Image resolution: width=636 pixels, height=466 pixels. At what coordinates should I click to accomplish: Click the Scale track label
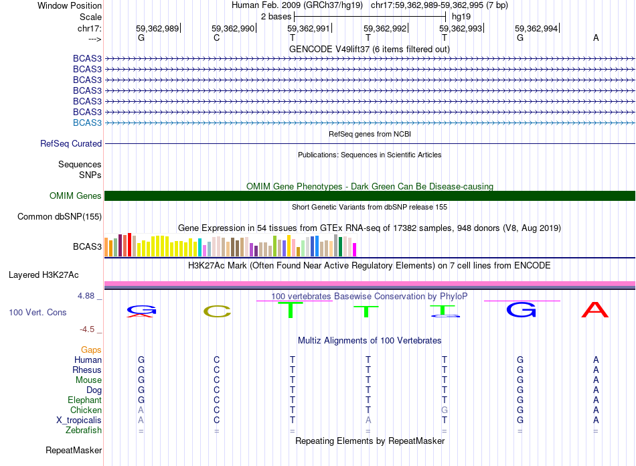coord(90,17)
